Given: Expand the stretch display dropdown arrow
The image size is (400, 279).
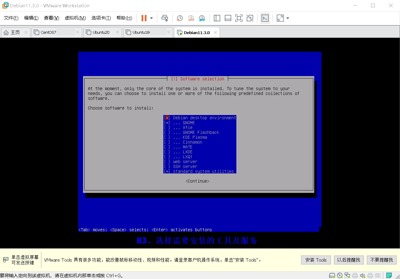Looking at the screenshot, I should pyautogui.click(x=288, y=18).
